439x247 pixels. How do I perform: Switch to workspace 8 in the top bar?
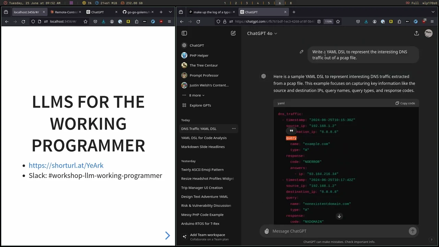point(290,3)
